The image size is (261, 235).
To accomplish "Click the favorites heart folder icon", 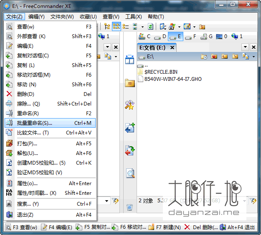I will tap(214, 57).
